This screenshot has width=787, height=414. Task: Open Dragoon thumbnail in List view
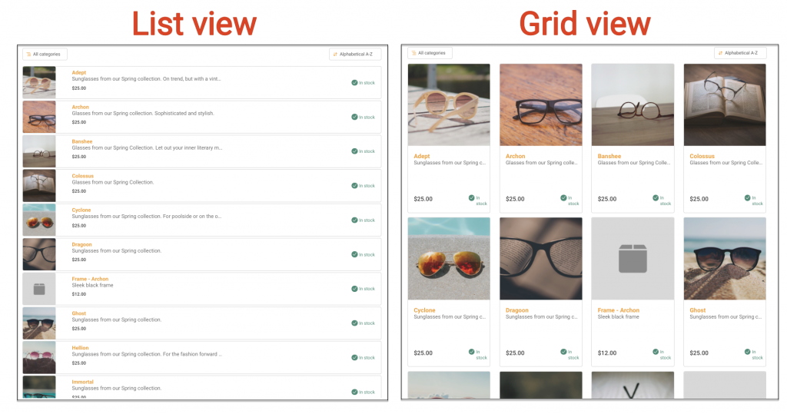coord(39,254)
